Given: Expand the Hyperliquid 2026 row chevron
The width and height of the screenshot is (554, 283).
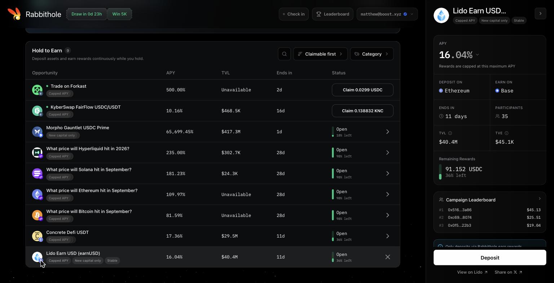Looking at the screenshot, I should [x=388, y=153].
